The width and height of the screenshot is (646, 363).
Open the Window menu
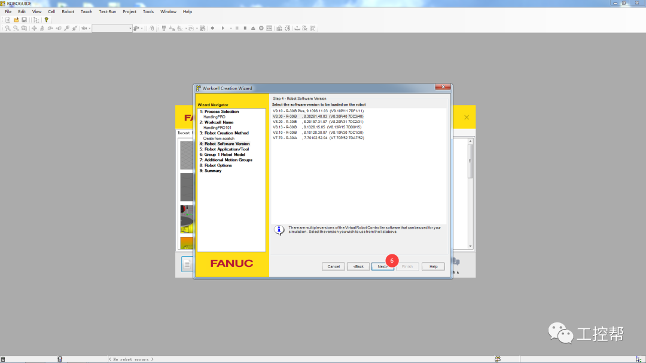pyautogui.click(x=168, y=11)
